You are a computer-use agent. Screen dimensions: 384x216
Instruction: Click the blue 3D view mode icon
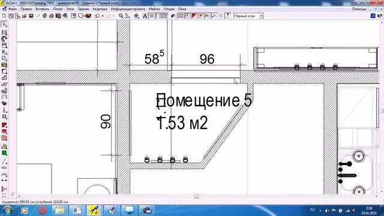pyautogui.click(x=373, y=16)
